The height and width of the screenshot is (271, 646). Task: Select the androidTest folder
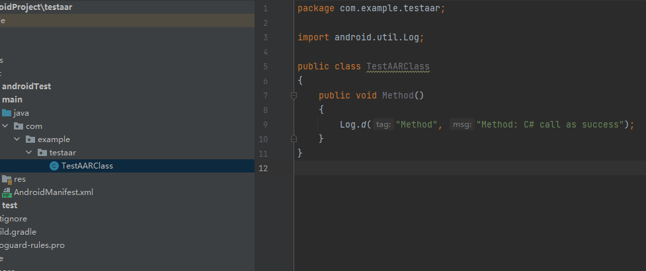click(26, 87)
